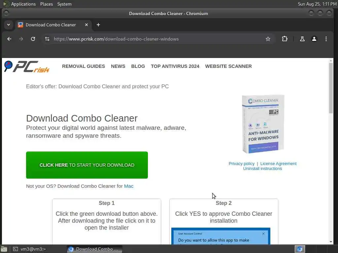The width and height of the screenshot is (338, 253).
Task: Select Download Combo taskbar window button
Action: [94, 249]
